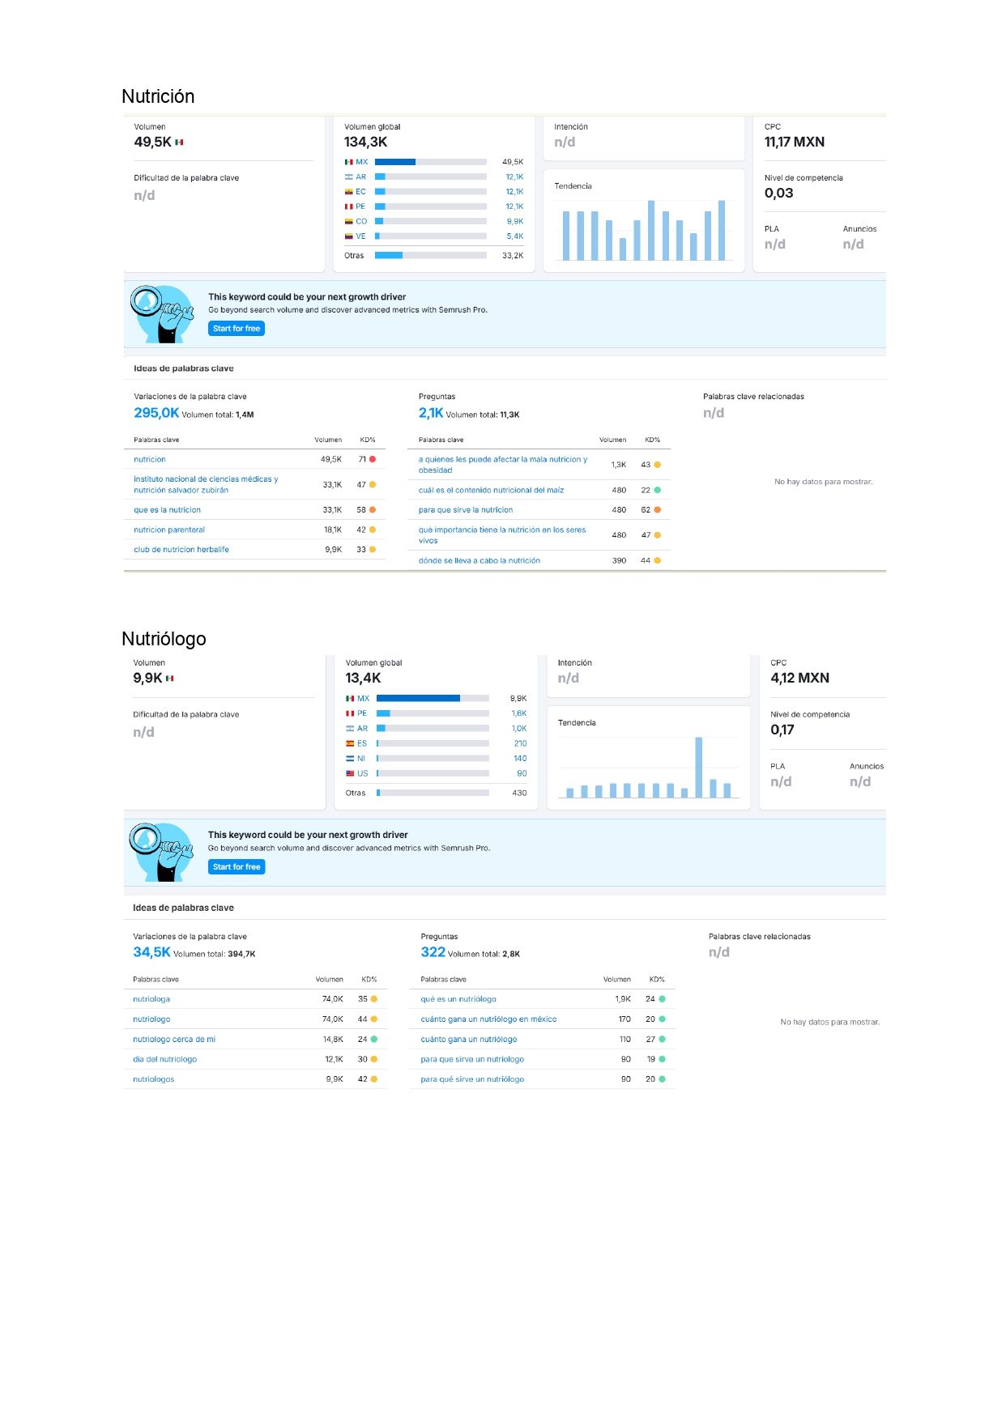Click the NI volume value 140
Screen dimensions: 1006x1421
(520, 759)
